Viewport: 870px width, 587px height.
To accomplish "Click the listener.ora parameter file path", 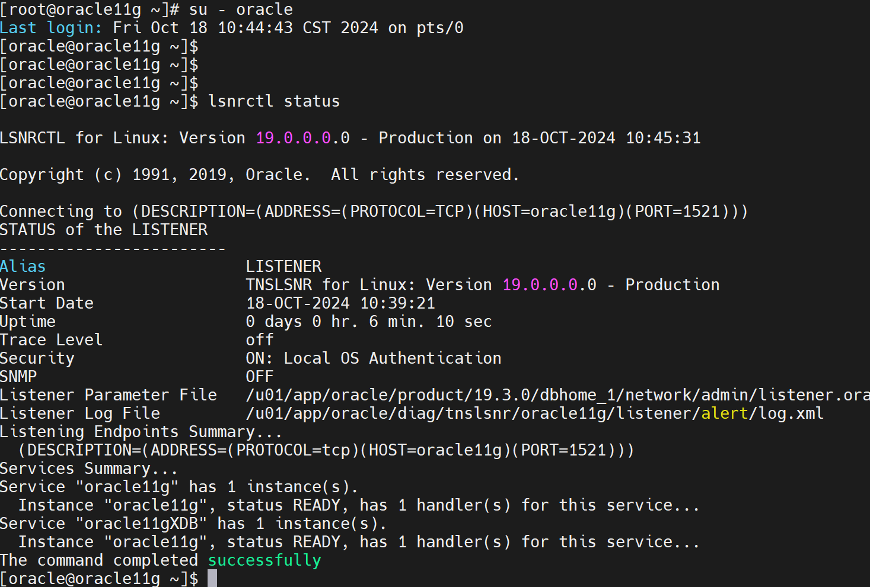I will point(557,395).
